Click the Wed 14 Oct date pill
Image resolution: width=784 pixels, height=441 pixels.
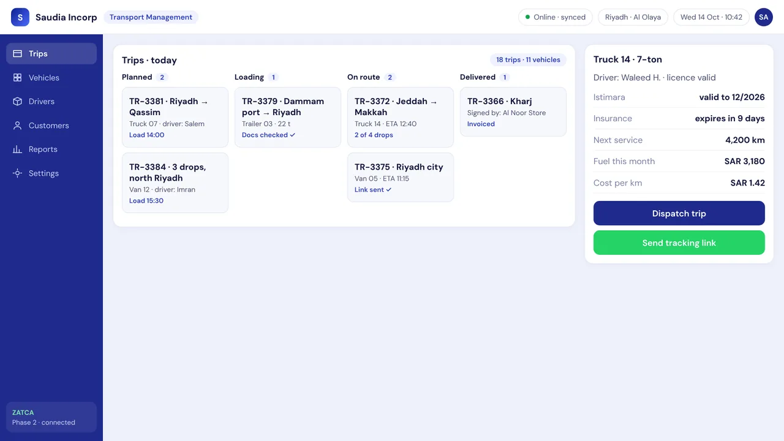pyautogui.click(x=711, y=17)
